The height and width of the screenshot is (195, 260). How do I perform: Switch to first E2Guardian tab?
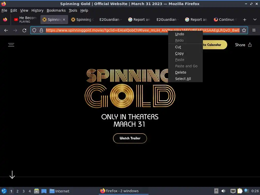(x=111, y=20)
